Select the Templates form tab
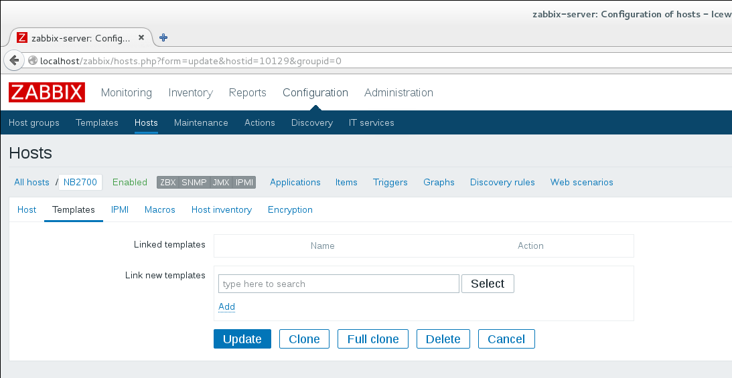Viewport: 732px width, 378px height. tap(74, 210)
